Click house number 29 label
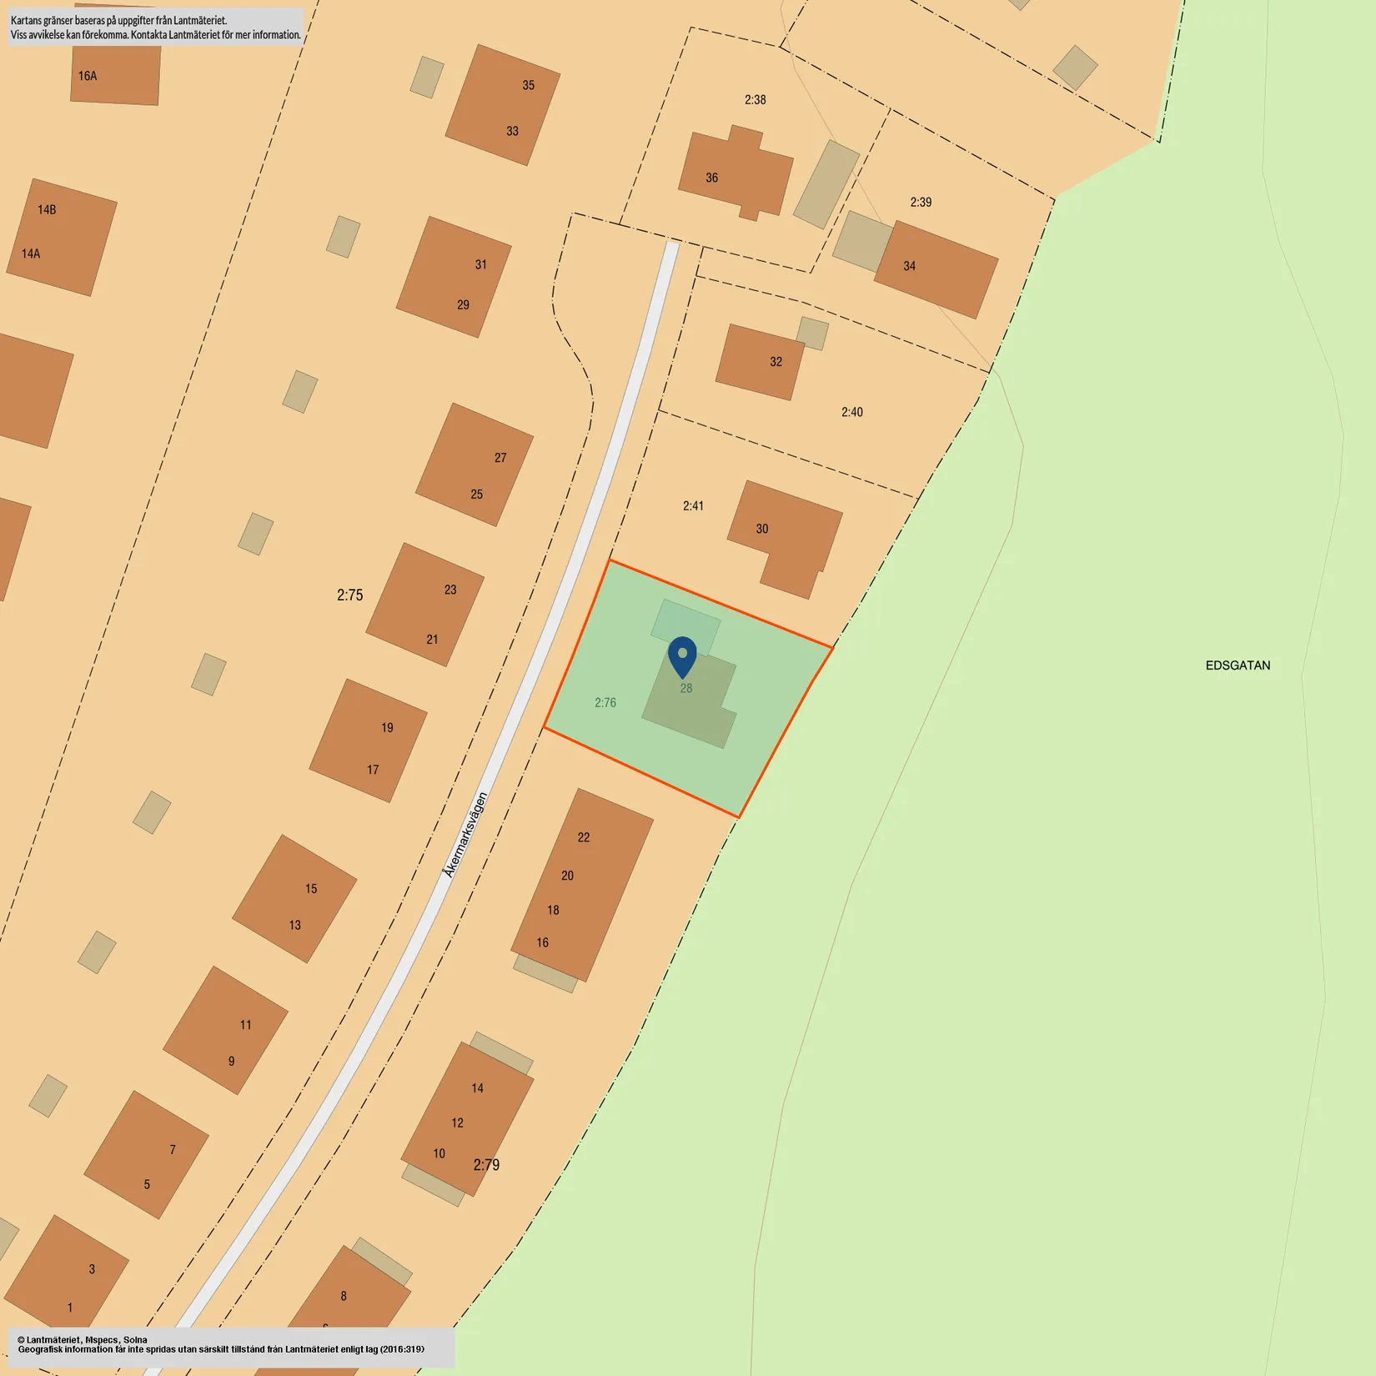The width and height of the screenshot is (1376, 1376). [x=463, y=305]
